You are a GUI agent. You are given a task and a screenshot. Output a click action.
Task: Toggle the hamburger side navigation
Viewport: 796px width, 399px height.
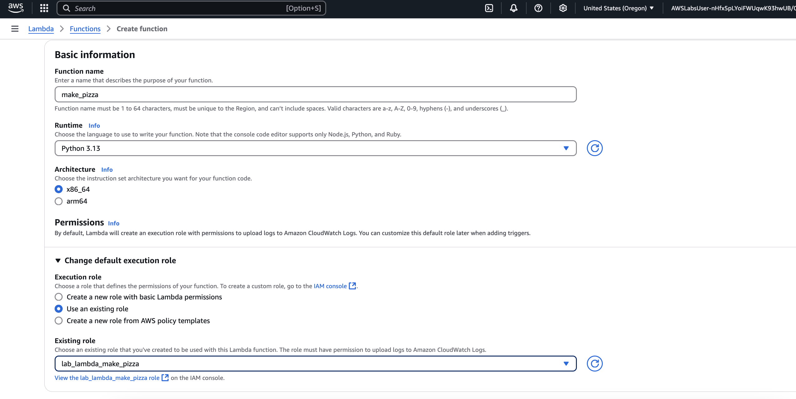coord(15,29)
